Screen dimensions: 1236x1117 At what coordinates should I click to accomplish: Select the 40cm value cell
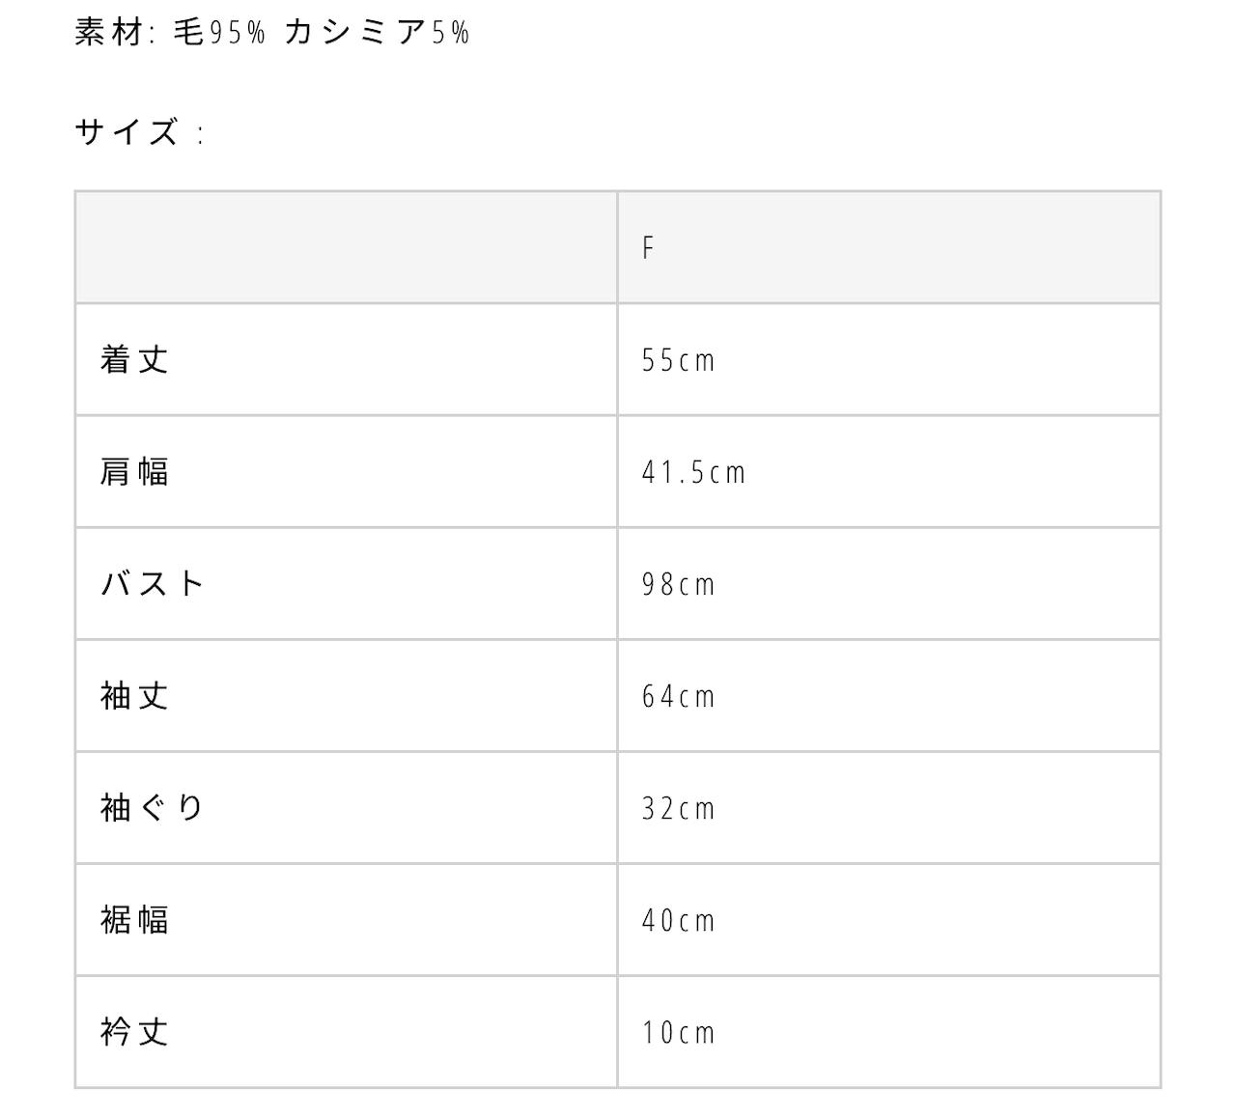click(678, 921)
